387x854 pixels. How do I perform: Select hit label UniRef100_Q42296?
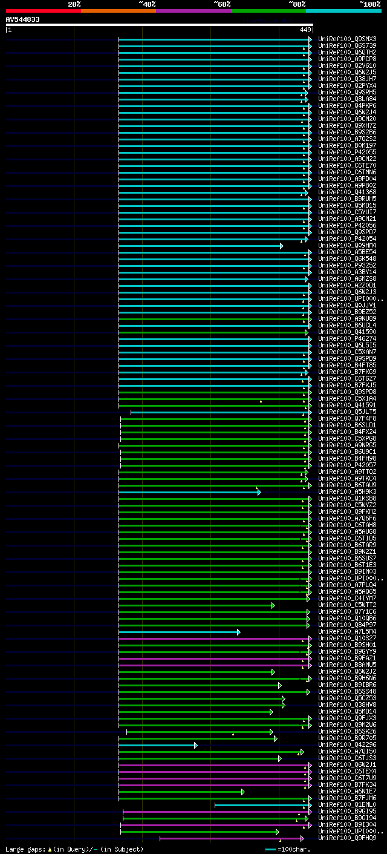(346, 744)
